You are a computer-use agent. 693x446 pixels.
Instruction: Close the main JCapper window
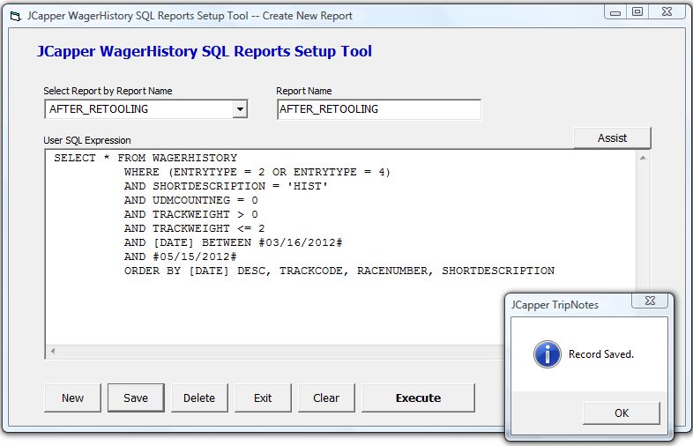coord(667,12)
